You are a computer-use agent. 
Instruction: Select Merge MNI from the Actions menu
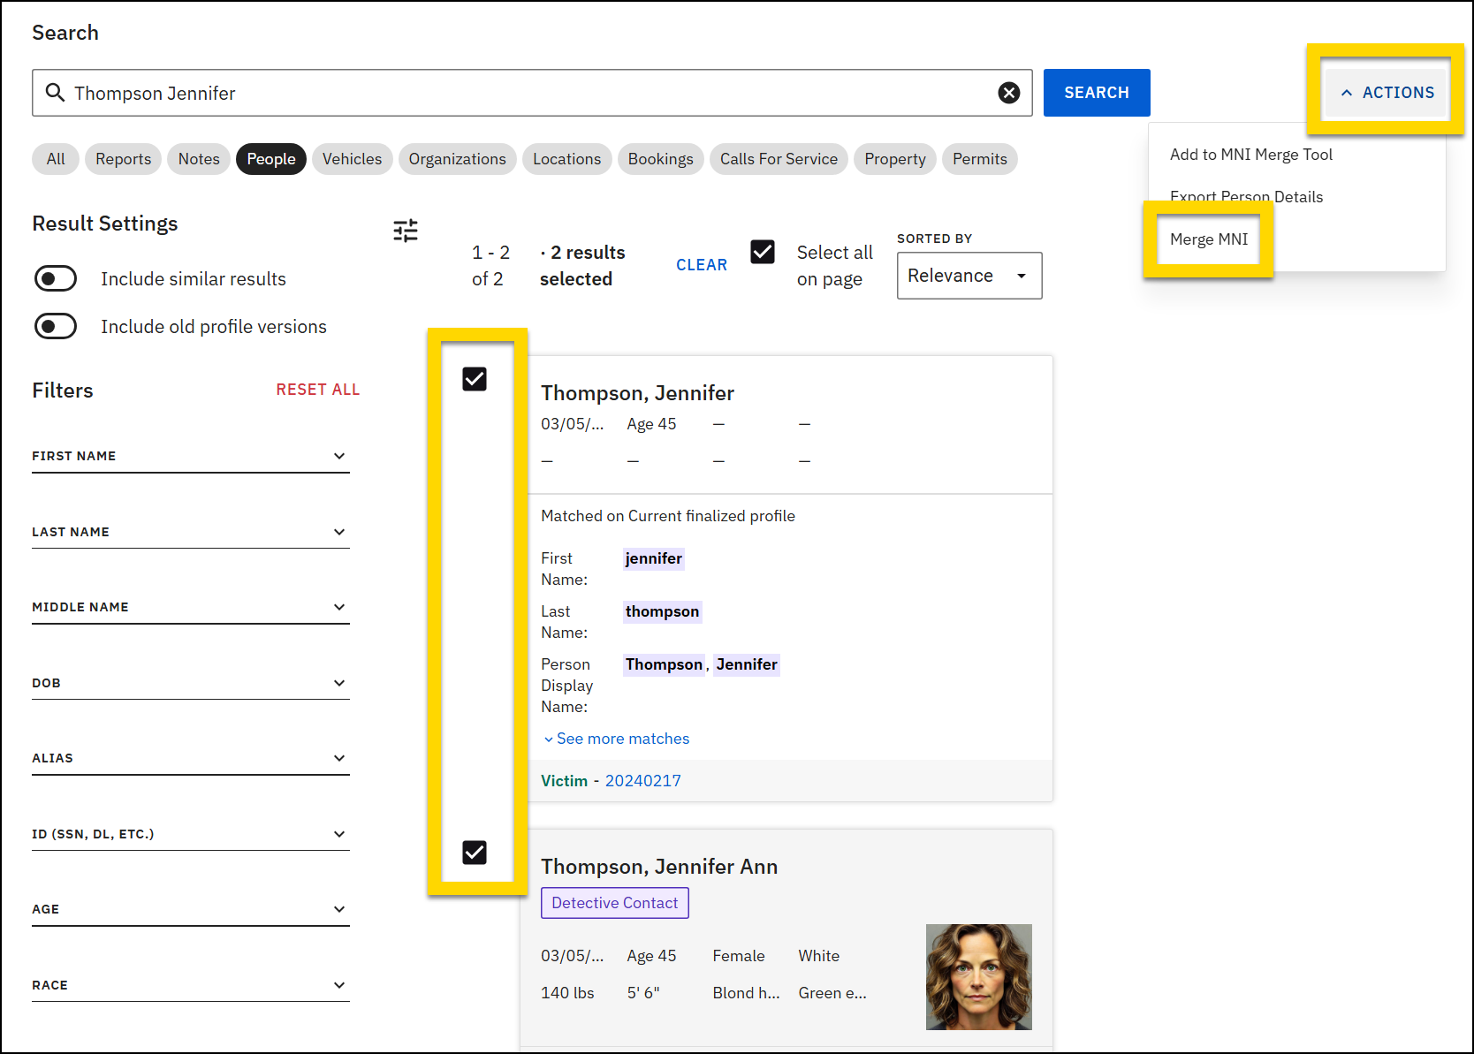(x=1209, y=239)
